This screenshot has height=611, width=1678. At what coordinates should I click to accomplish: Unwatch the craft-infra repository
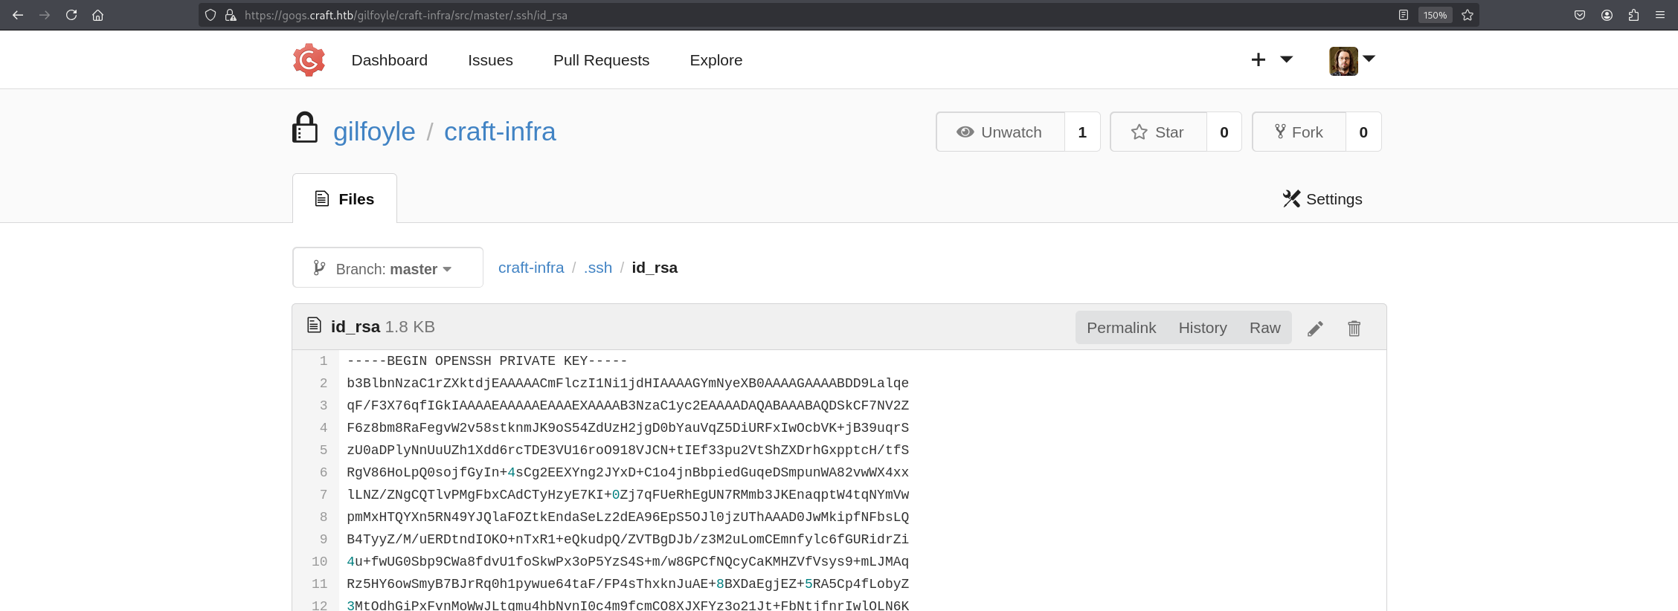click(x=1000, y=132)
